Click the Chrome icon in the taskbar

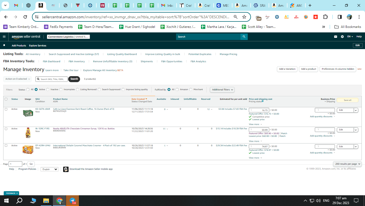pyautogui.click(x=59, y=201)
